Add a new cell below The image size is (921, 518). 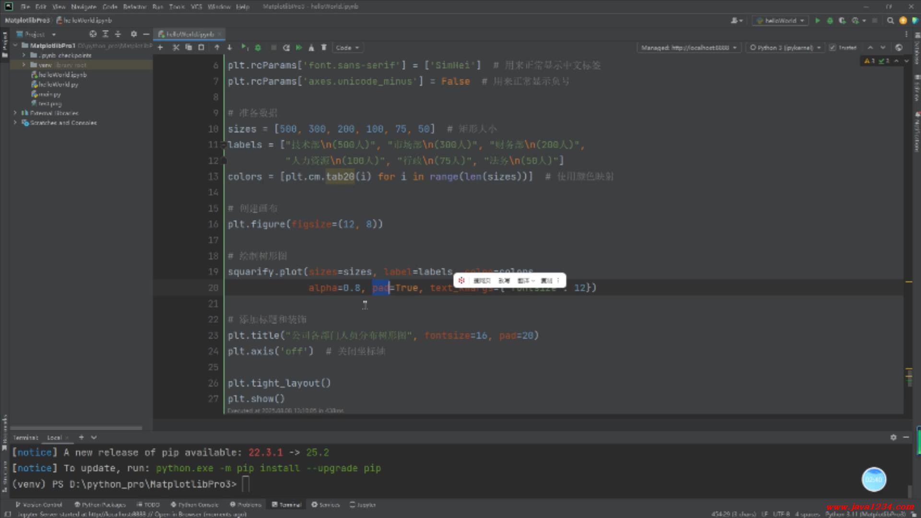pos(160,47)
